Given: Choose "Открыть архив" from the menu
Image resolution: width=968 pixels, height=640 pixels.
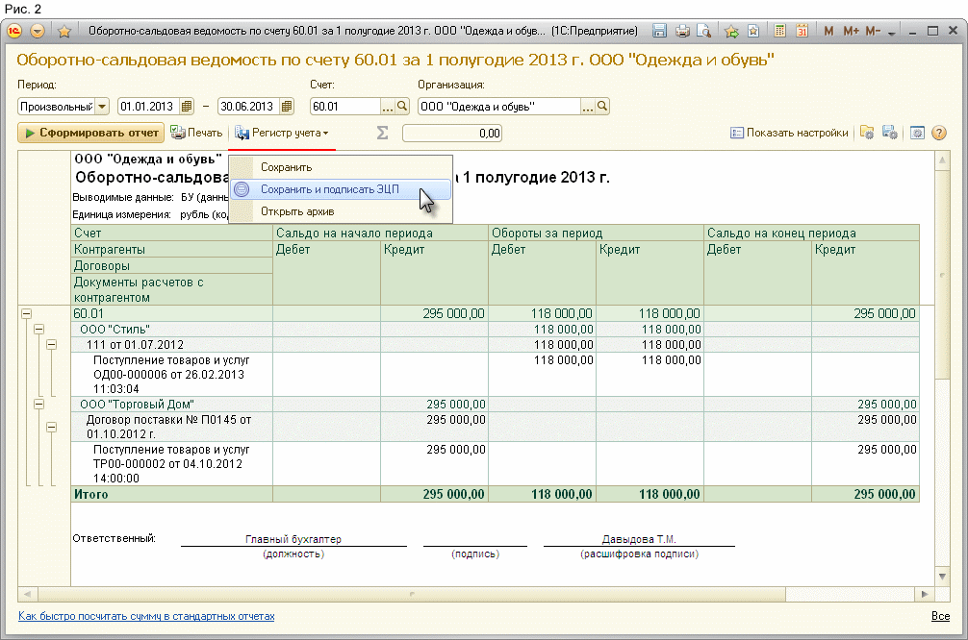Looking at the screenshot, I should click(x=296, y=210).
